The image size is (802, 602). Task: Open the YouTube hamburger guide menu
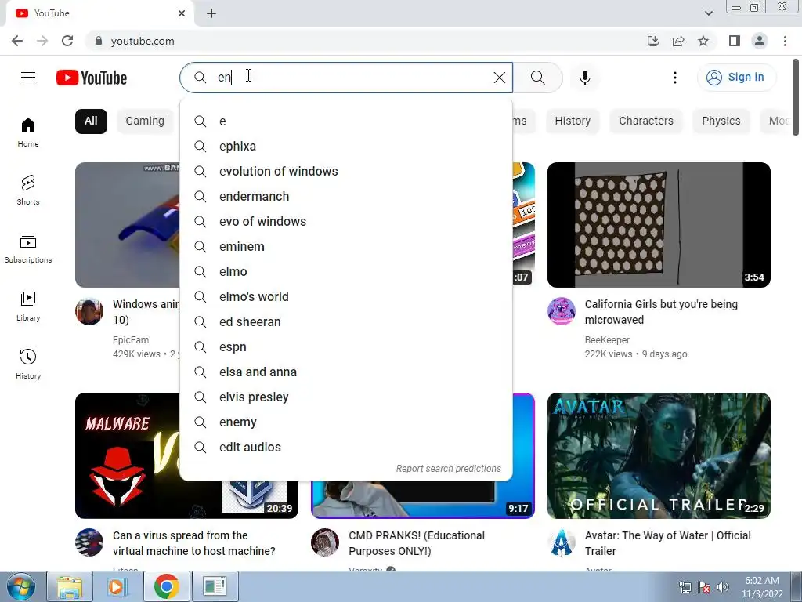point(28,78)
